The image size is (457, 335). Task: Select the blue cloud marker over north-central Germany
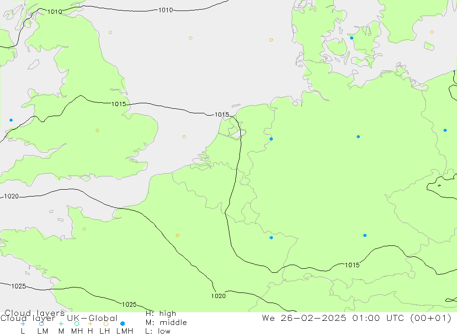point(358,137)
